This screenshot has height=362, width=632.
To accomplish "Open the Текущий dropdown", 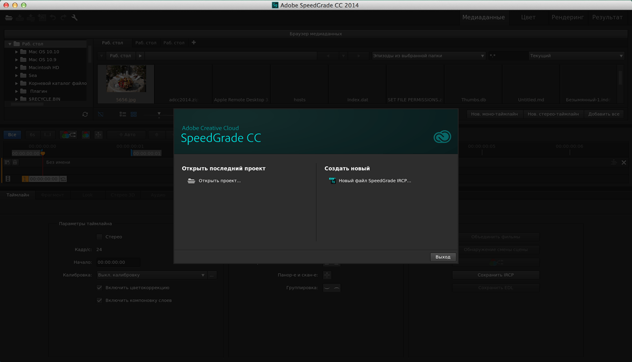I will coord(576,56).
